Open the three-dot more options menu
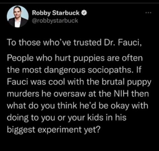159x151 pixels. pos(148,13)
